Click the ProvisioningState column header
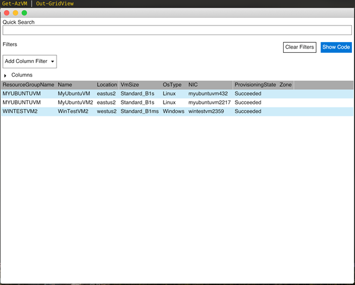Screen dimensions: 355x285 coord(255,85)
